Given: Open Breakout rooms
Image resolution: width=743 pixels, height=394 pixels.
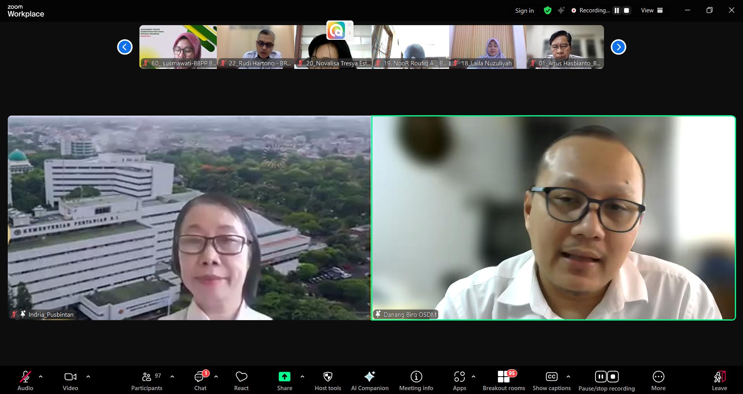Looking at the screenshot, I should click(504, 380).
